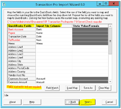Click the 'Bank' import column cell
This screenshot has width=121, height=109.
54,29
